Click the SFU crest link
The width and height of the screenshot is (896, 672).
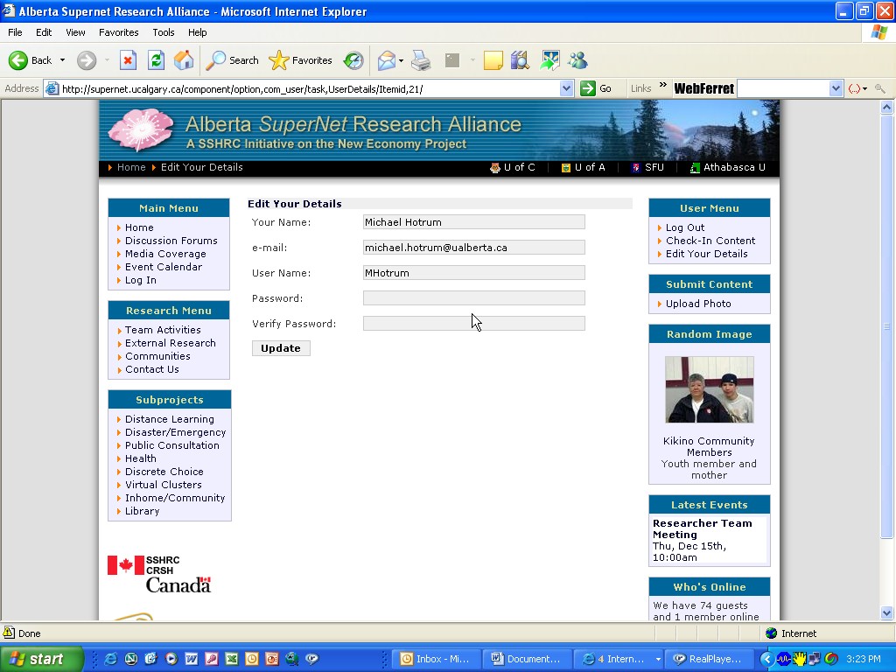pyautogui.click(x=635, y=167)
